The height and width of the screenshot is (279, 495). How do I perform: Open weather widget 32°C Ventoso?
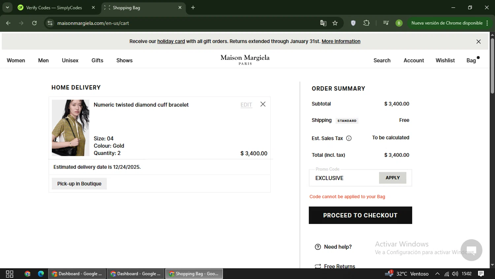tap(407, 274)
